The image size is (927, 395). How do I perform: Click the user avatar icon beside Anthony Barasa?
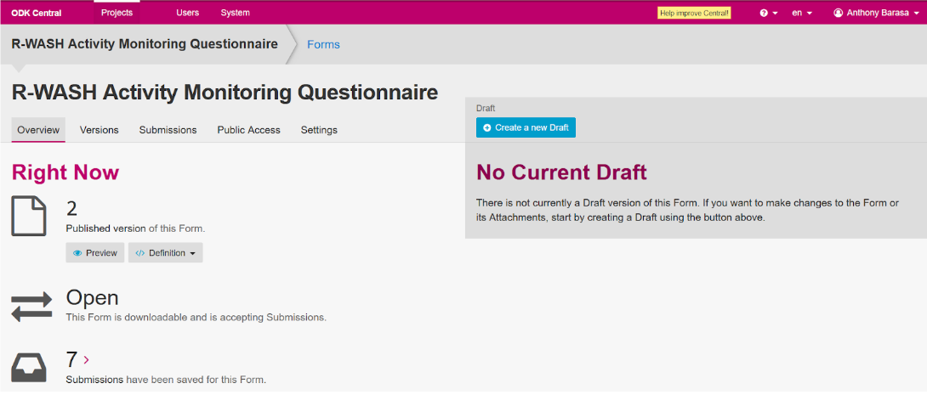838,13
